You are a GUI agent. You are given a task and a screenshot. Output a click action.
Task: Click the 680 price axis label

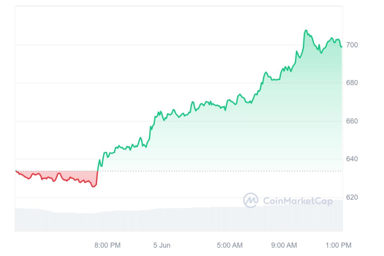point(352,83)
